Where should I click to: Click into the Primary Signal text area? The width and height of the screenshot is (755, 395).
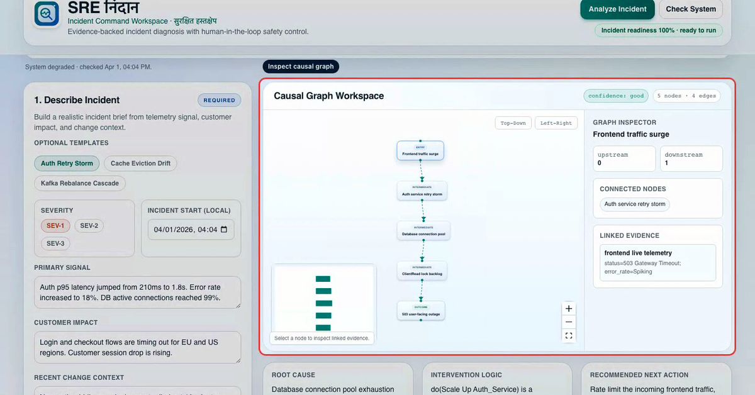tap(138, 292)
